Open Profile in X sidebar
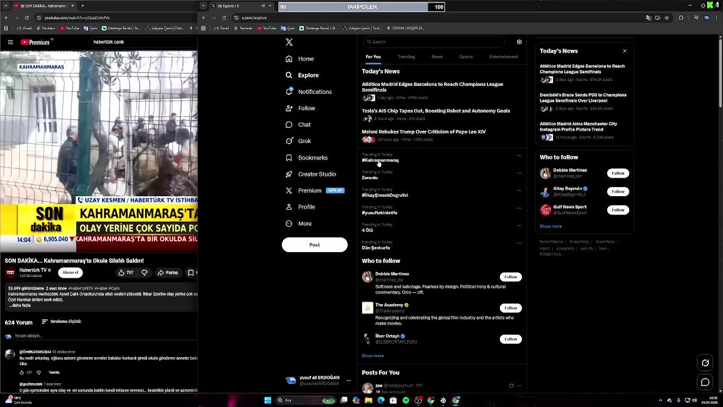 click(x=300, y=207)
